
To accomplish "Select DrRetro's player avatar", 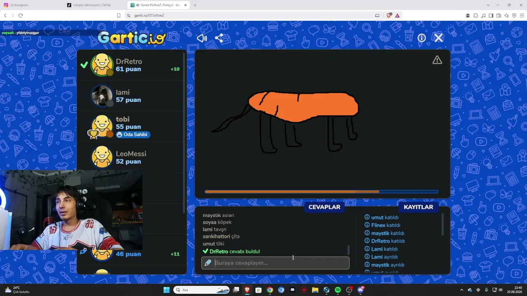I will [x=102, y=65].
